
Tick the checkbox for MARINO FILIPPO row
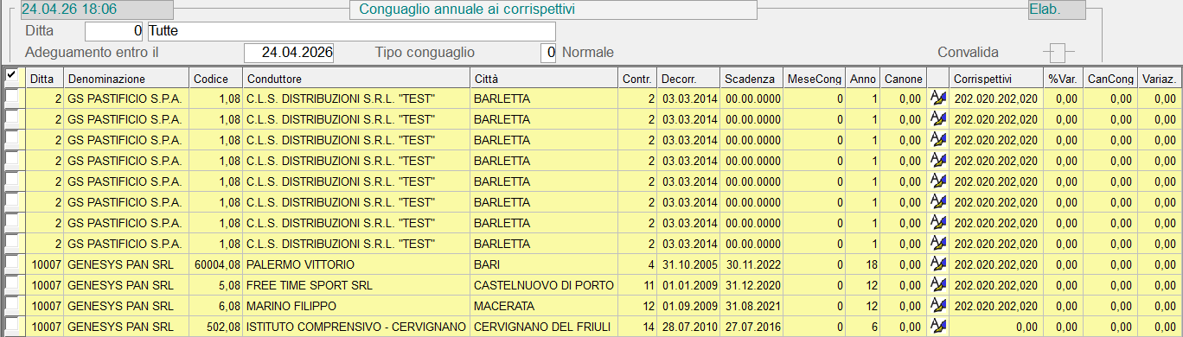pos(12,304)
